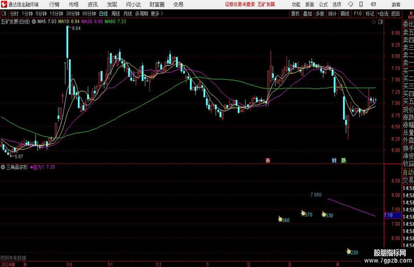Screen dimensions: 414x267
Task: Click the red 涨 event marker
Action: pyautogui.click(x=268, y=160)
